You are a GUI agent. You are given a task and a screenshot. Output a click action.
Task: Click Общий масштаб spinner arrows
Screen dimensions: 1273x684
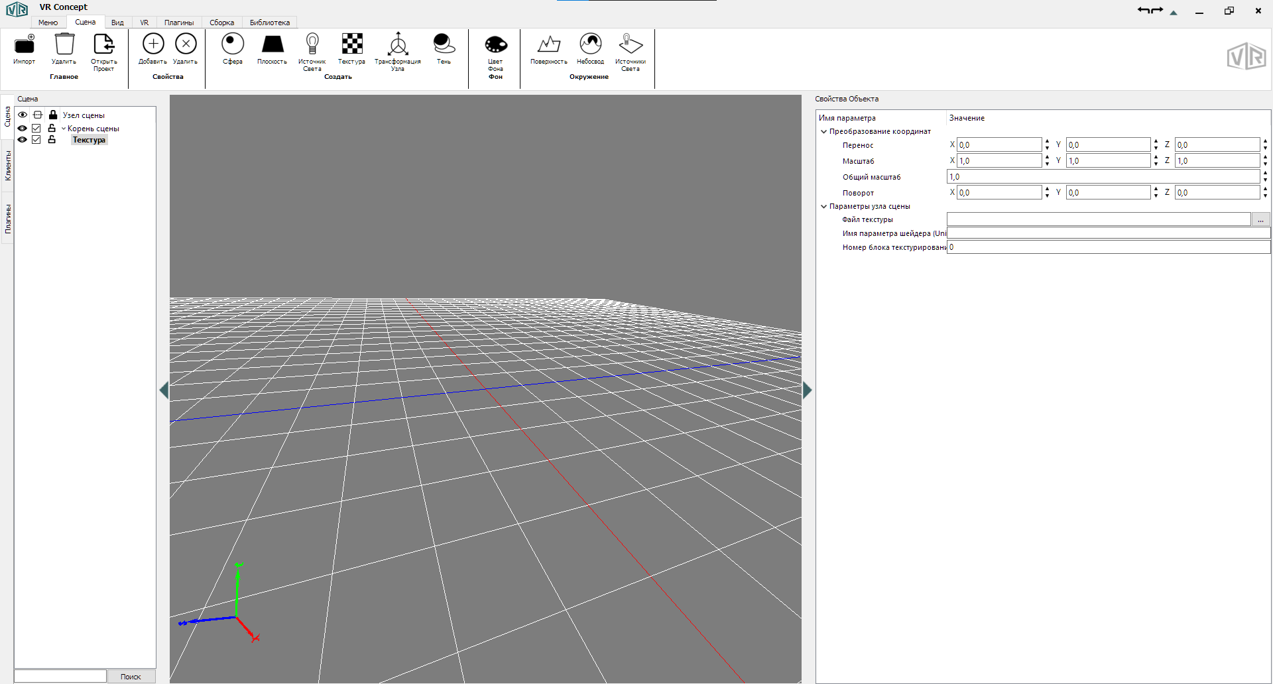[1265, 176]
